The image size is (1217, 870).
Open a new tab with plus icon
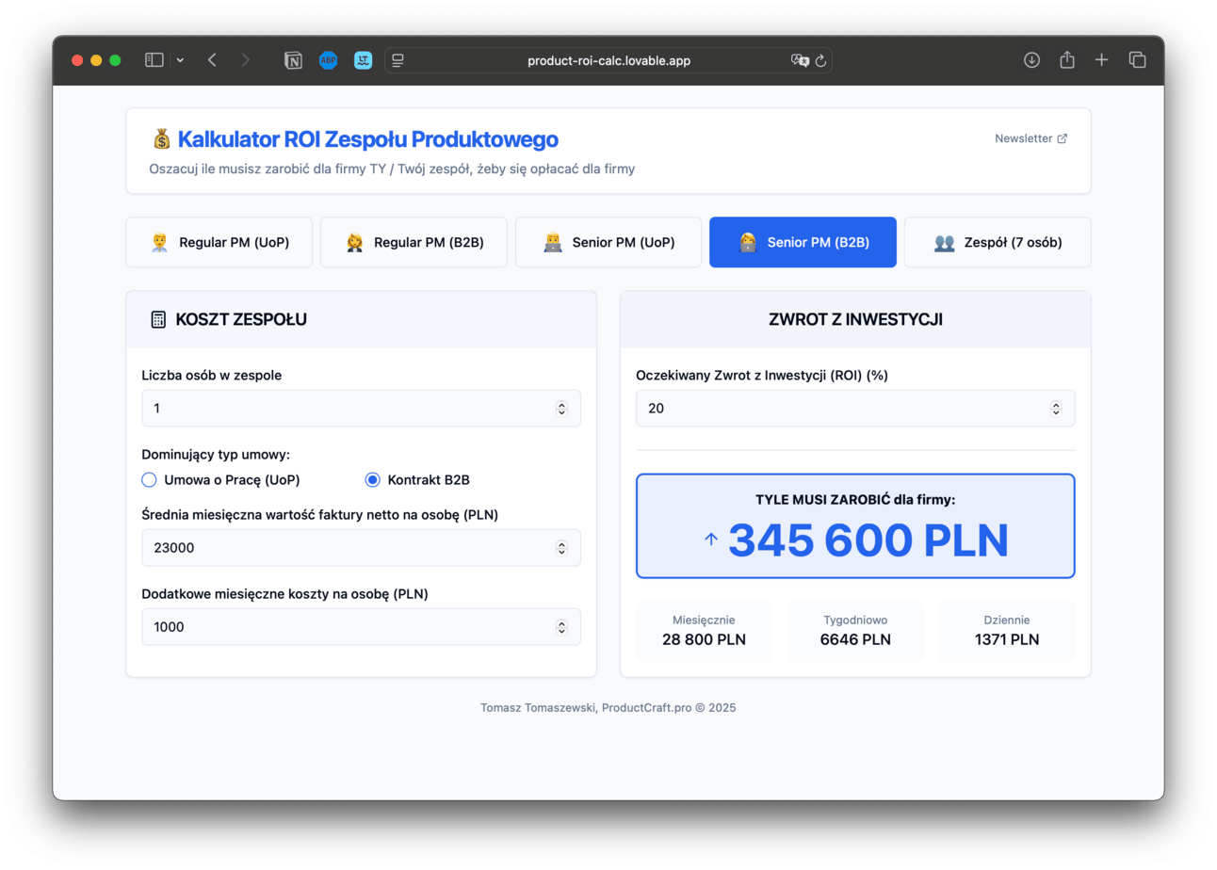tap(1101, 60)
